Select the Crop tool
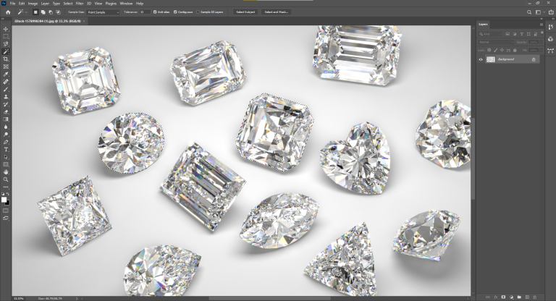Screen dimensions: 556x301 coord(6,59)
